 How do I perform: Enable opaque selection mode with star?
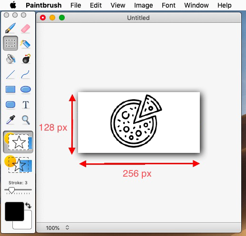[x=18, y=142]
